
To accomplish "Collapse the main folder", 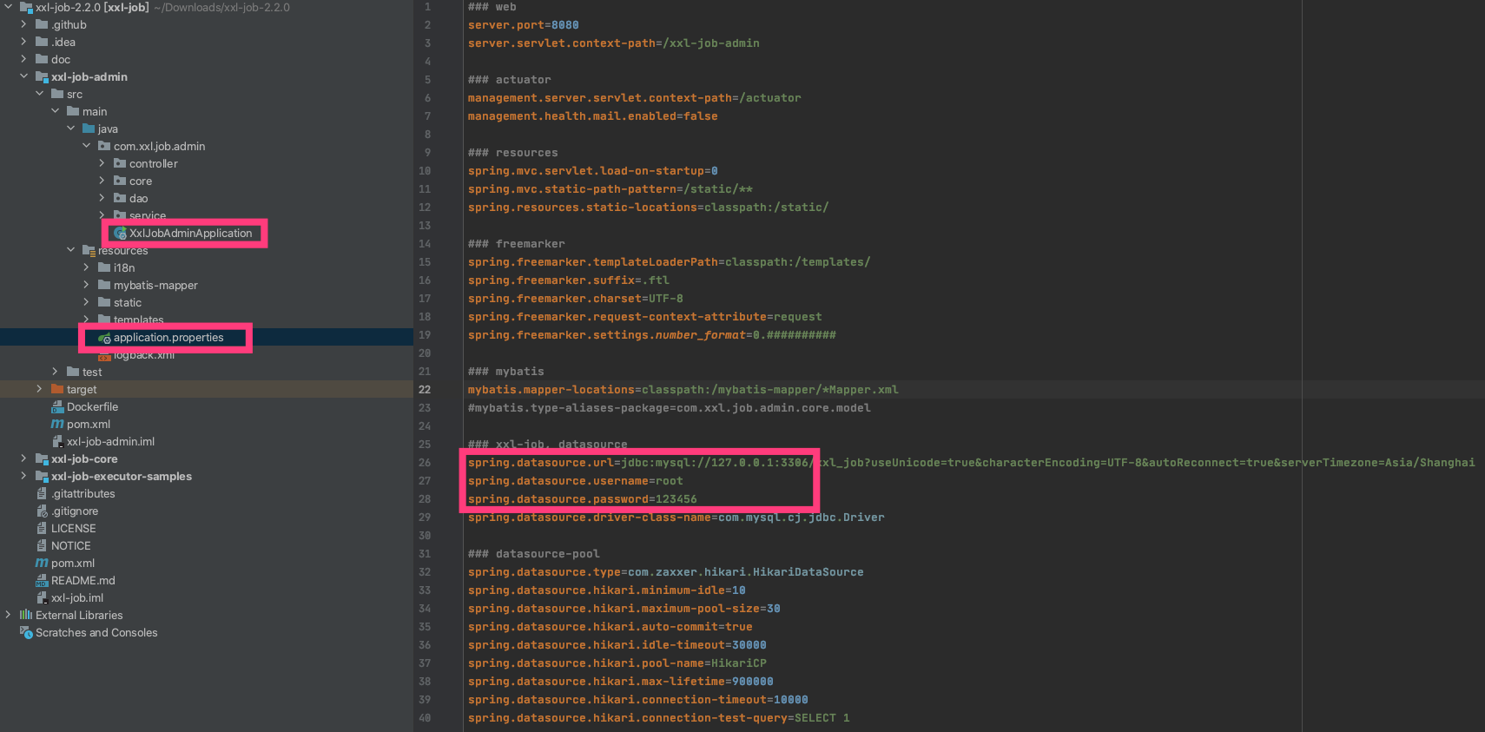I will 55,111.
